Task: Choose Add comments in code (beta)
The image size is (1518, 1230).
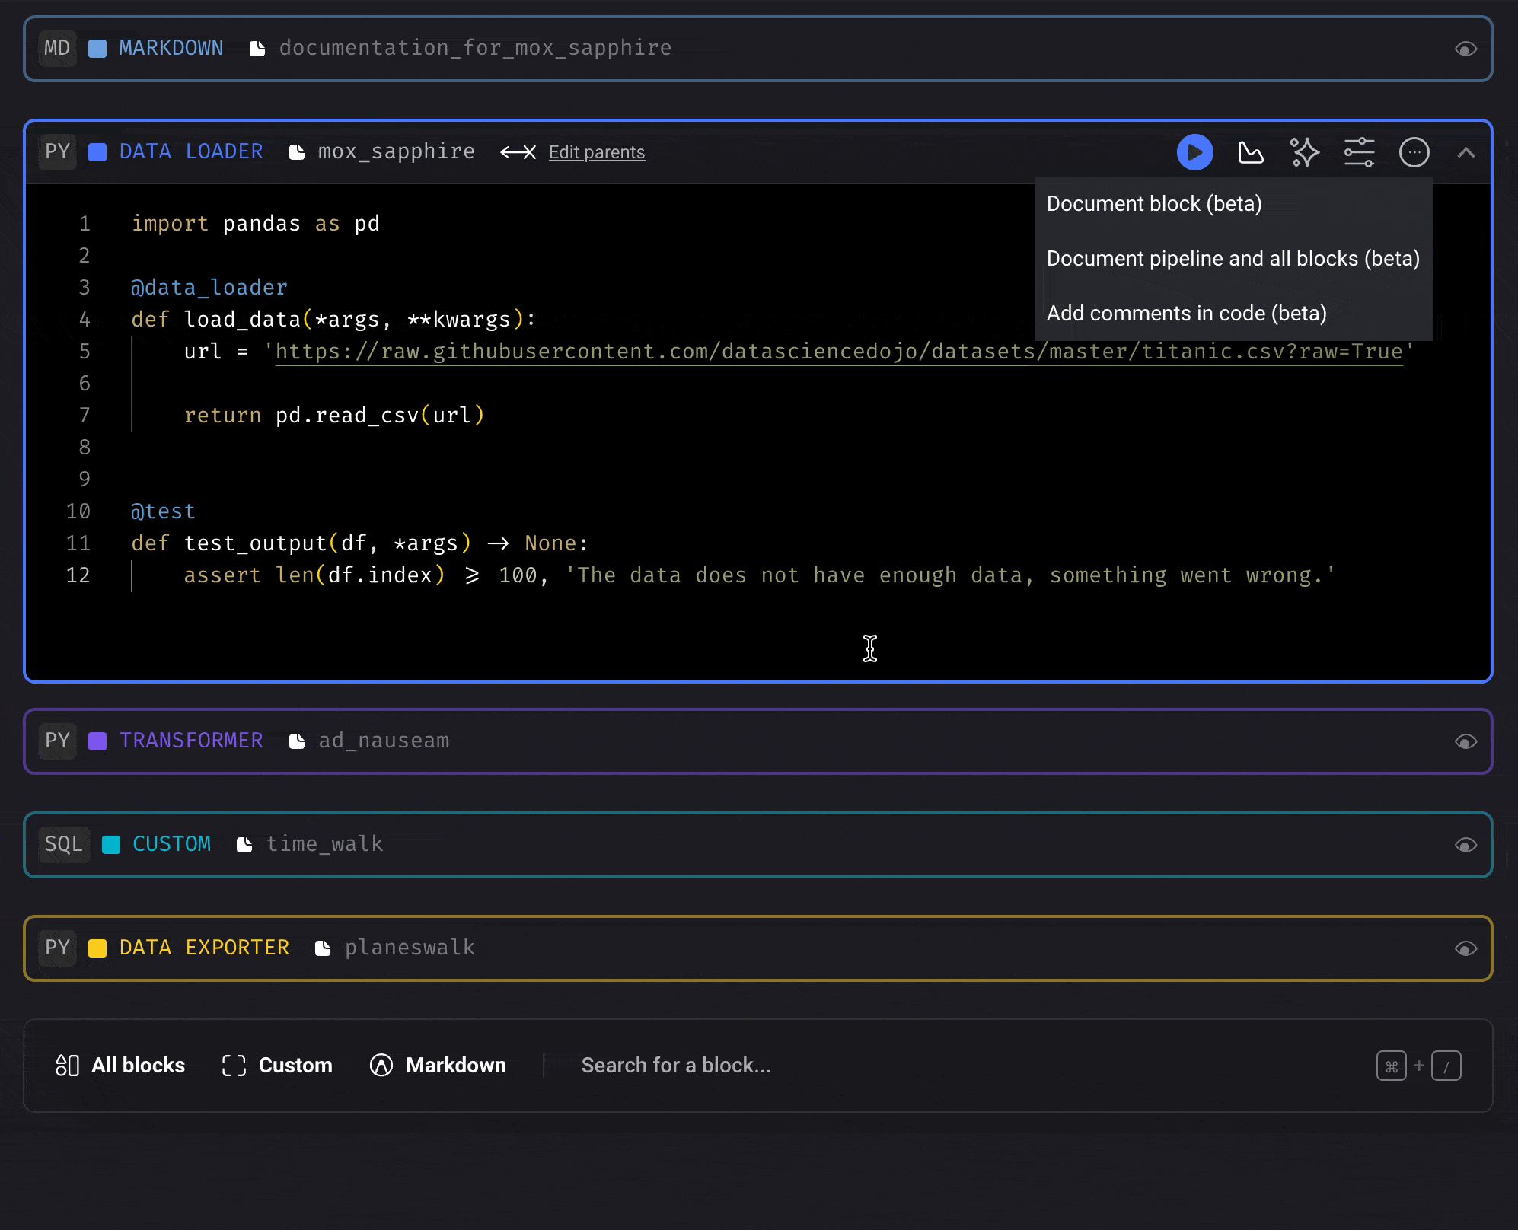Action: 1186,313
